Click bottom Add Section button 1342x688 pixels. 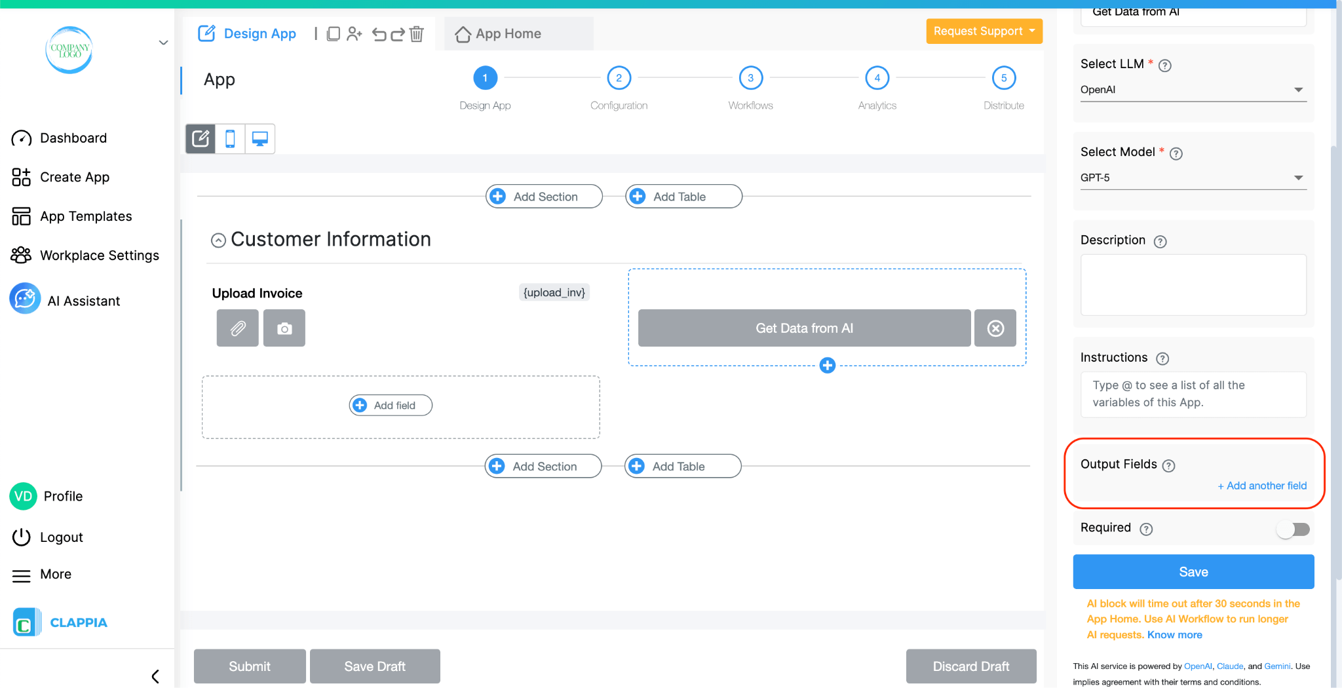click(x=543, y=466)
